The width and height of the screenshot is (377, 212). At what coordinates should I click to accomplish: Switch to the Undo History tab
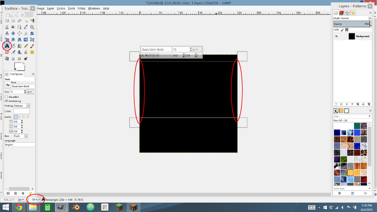353,13
